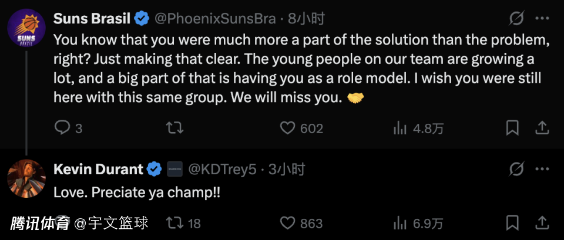The height and width of the screenshot is (240, 564).
Task: Open the @PhoenixSunsBra handle link
Action: click(215, 19)
